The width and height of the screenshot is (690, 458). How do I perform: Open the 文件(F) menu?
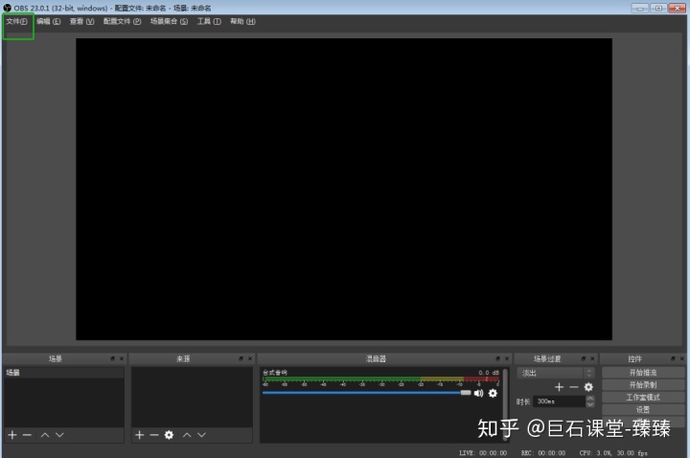(16, 21)
